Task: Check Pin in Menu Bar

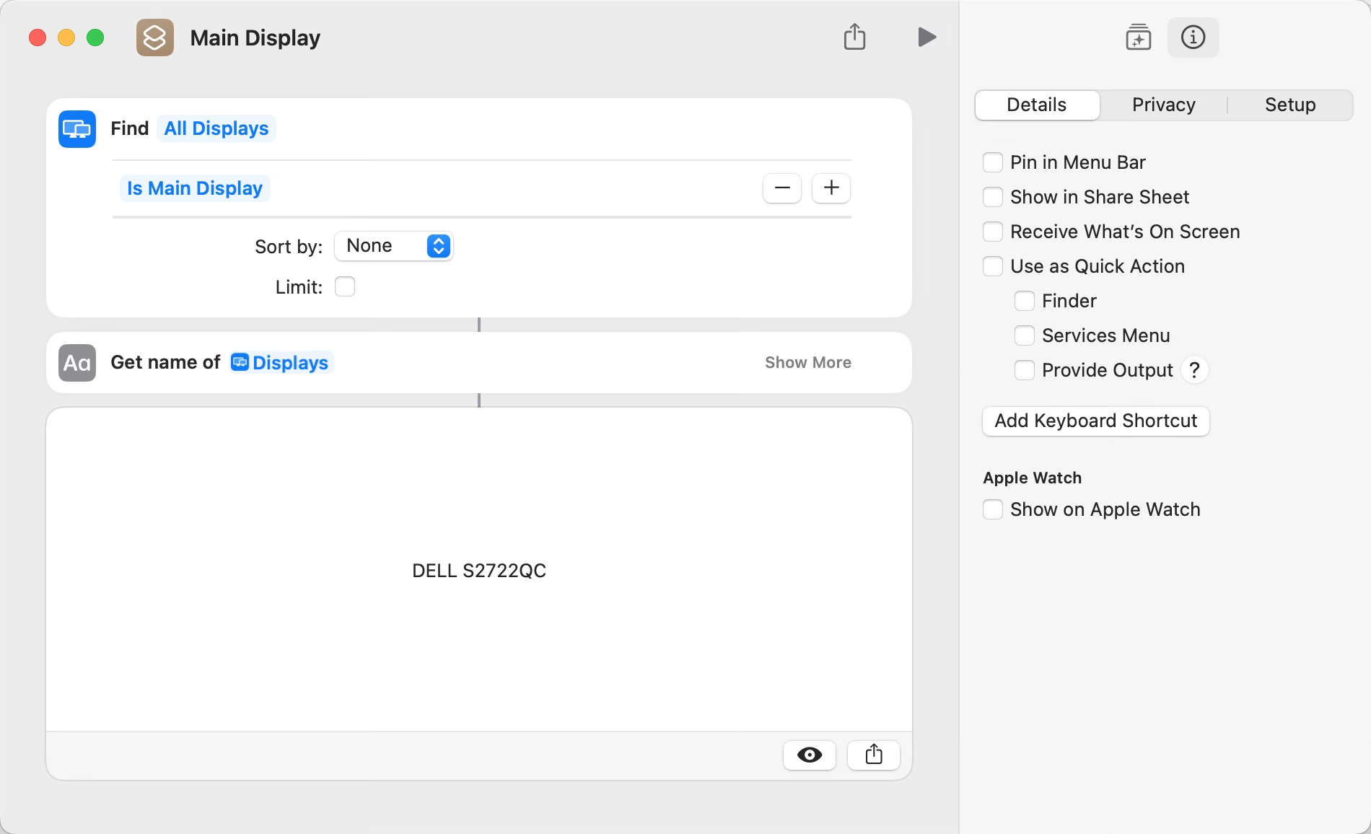Action: [993, 162]
